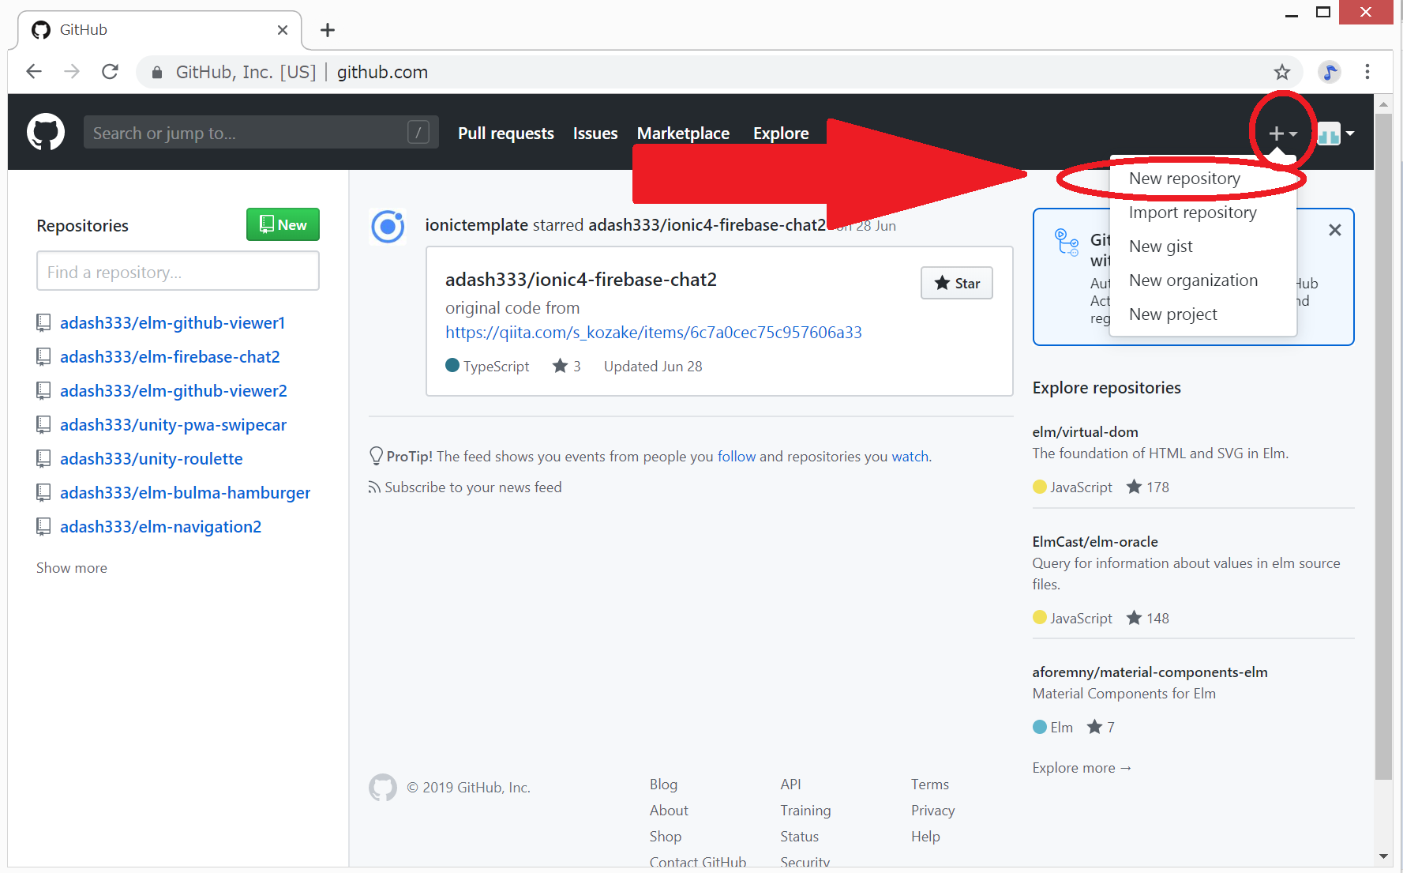Open adash333/unity-roulette repository link
1403x873 pixels.
pyautogui.click(x=151, y=459)
